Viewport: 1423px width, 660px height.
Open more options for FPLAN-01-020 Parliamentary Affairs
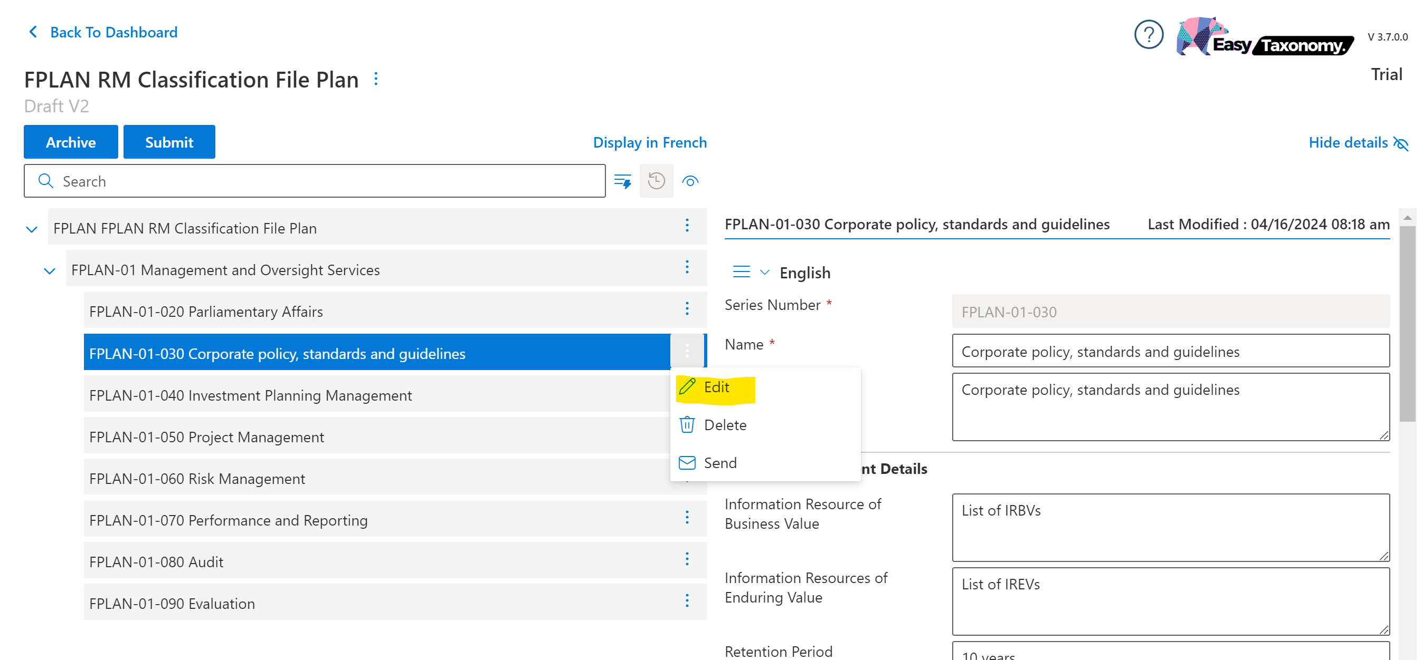coord(687,308)
